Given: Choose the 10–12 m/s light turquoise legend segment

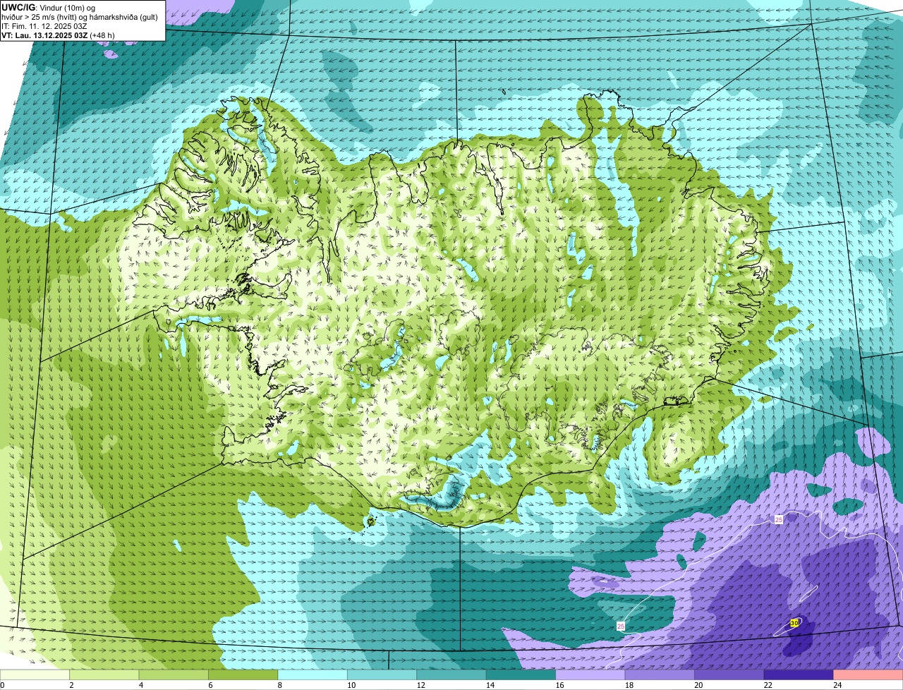Looking at the screenshot, I should 382,674.
